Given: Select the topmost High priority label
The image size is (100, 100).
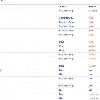Looking at the screenshot, I should [91, 18].
